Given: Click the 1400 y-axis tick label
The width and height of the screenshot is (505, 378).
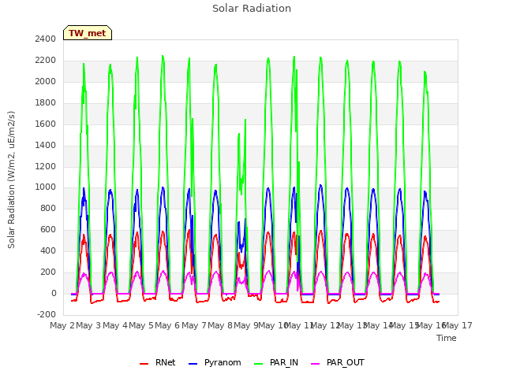Looking at the screenshot, I should (x=46, y=145).
